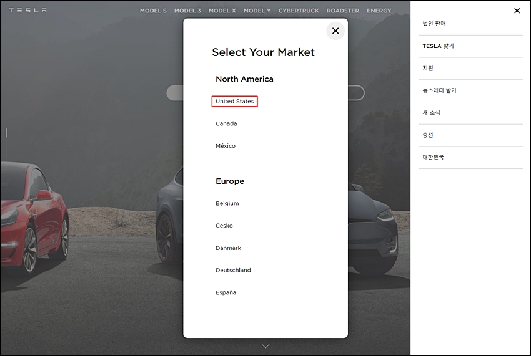Click the Select Your Market title
The image size is (531, 356).
(x=264, y=52)
